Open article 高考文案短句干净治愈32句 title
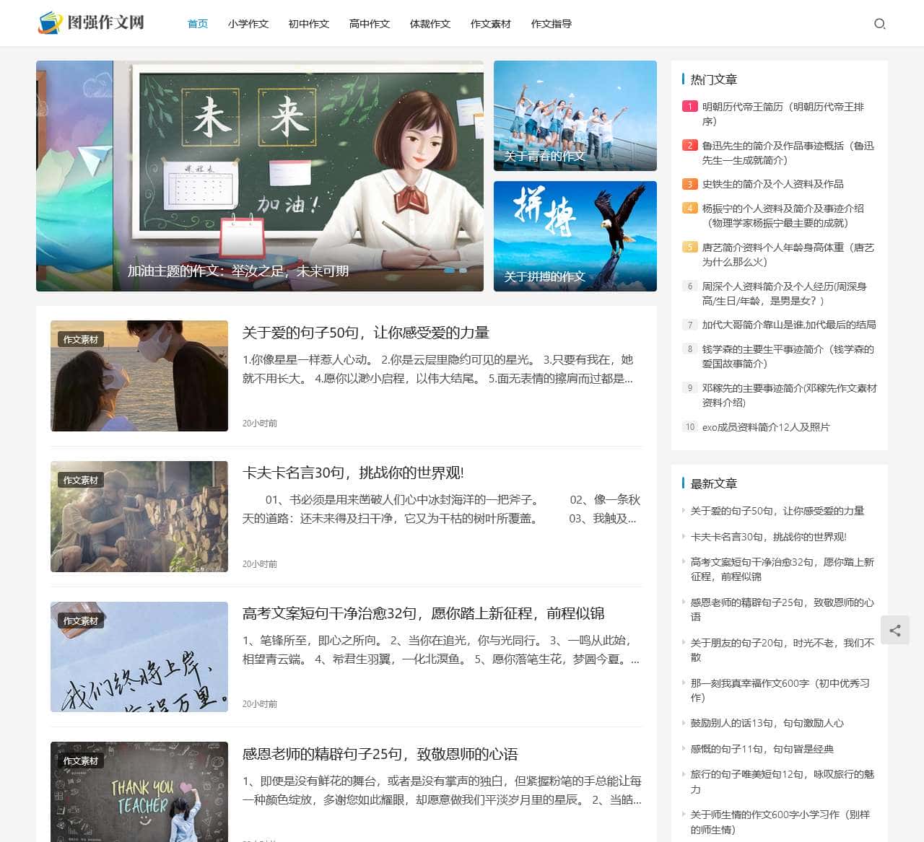 [424, 613]
